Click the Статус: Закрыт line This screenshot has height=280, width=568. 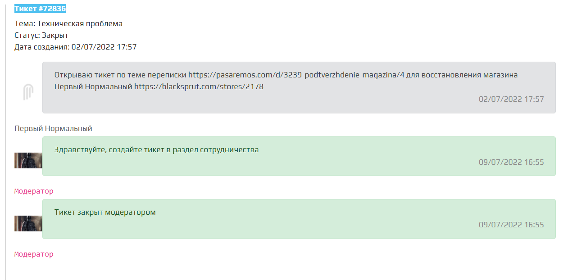[x=41, y=35]
